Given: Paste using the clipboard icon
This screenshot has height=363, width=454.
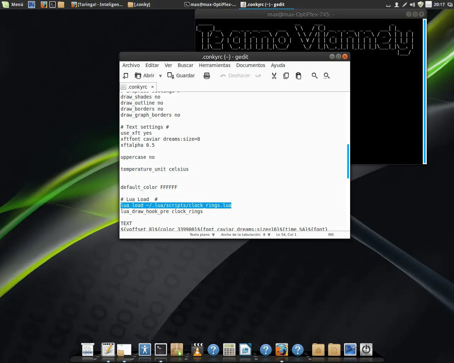Looking at the screenshot, I should point(298,76).
